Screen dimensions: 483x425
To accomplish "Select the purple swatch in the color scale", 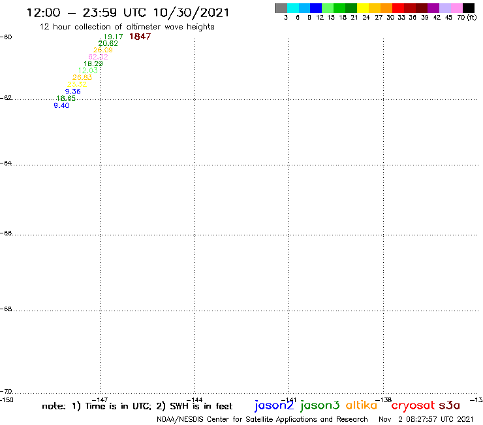I will pyautogui.click(x=433, y=8).
